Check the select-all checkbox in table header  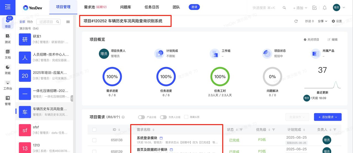coord(94,130)
